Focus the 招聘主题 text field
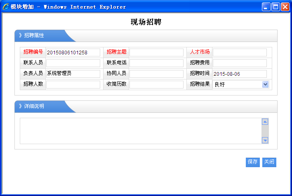Image resolution: width=292 pixels, height=196 pixels. pyautogui.click(x=156, y=52)
